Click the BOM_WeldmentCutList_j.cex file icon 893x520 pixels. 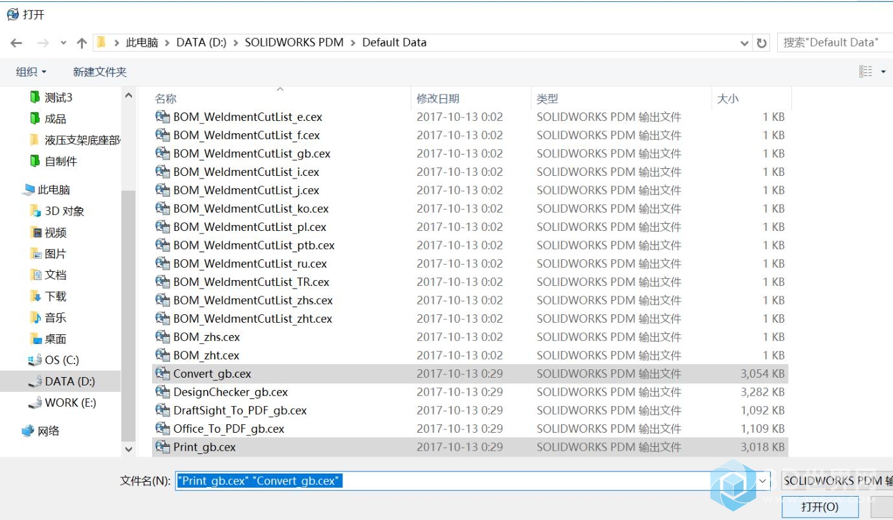point(162,190)
